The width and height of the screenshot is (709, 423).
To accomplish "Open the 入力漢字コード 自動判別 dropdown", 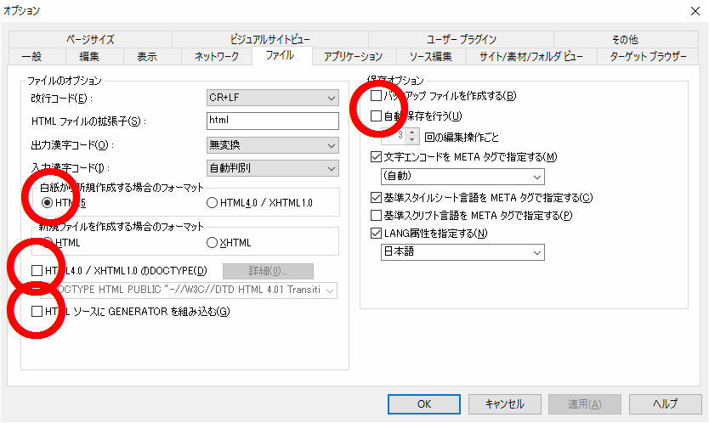I will [x=272, y=167].
